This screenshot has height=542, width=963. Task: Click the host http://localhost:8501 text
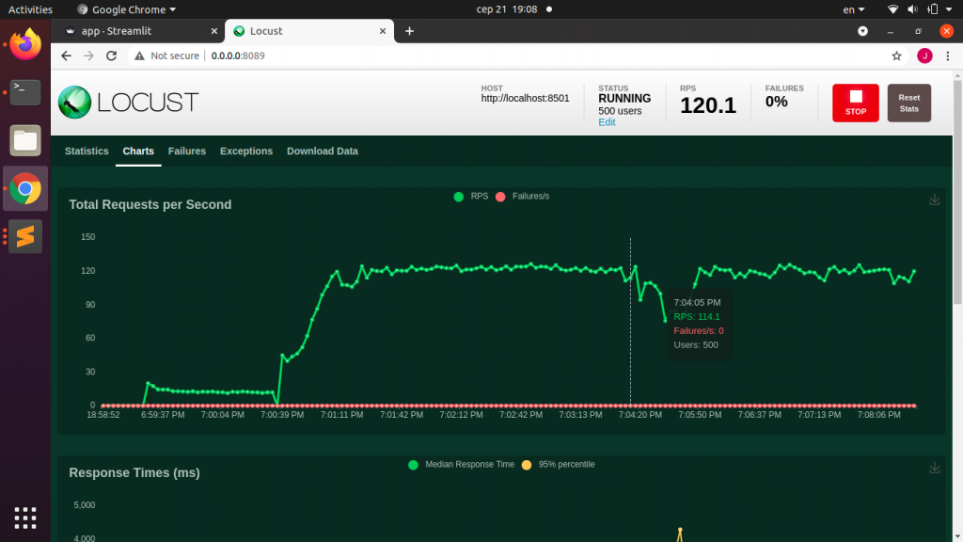coord(525,98)
